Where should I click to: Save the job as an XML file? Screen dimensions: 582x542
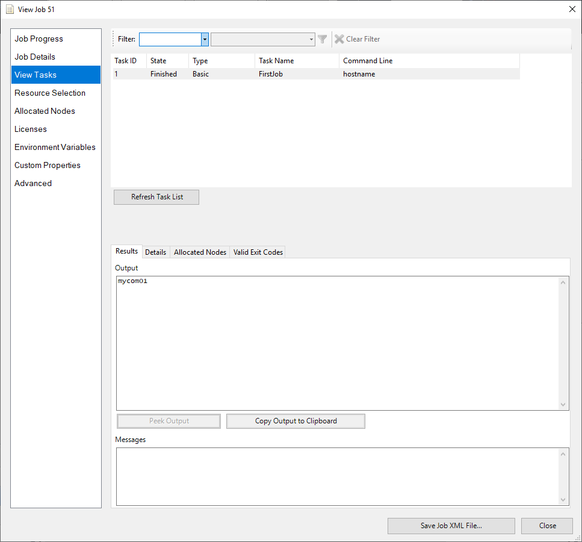click(451, 526)
